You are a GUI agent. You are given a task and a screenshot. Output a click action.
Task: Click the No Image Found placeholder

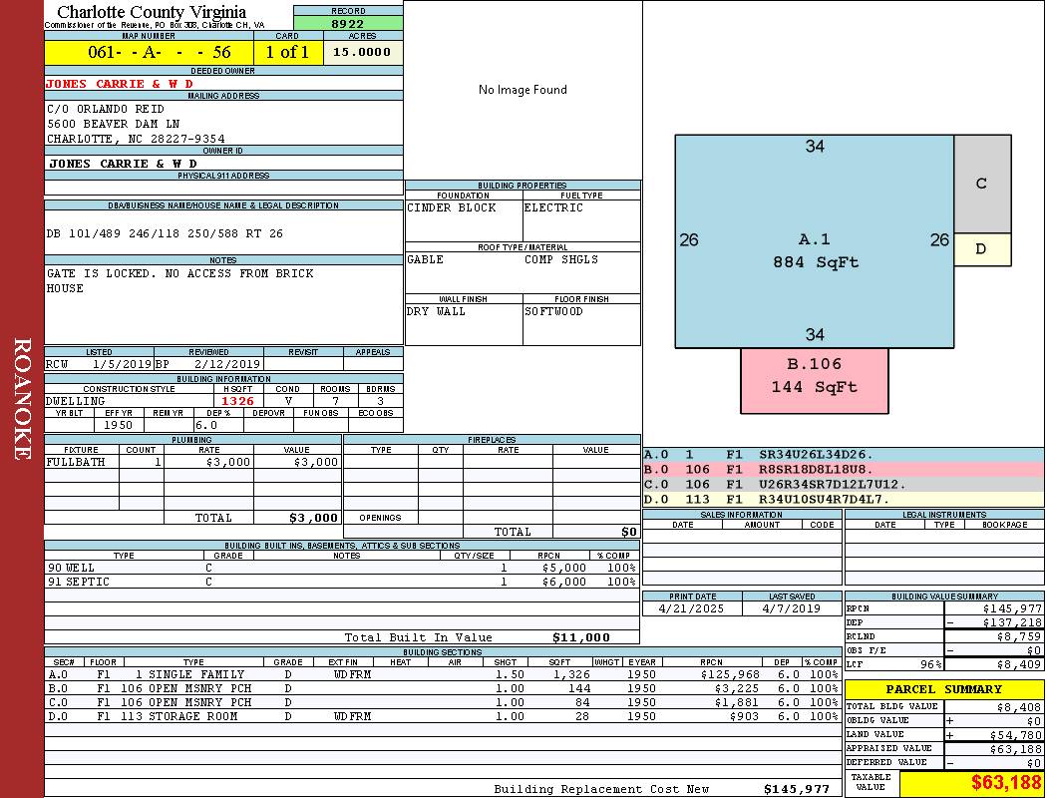pos(523,90)
